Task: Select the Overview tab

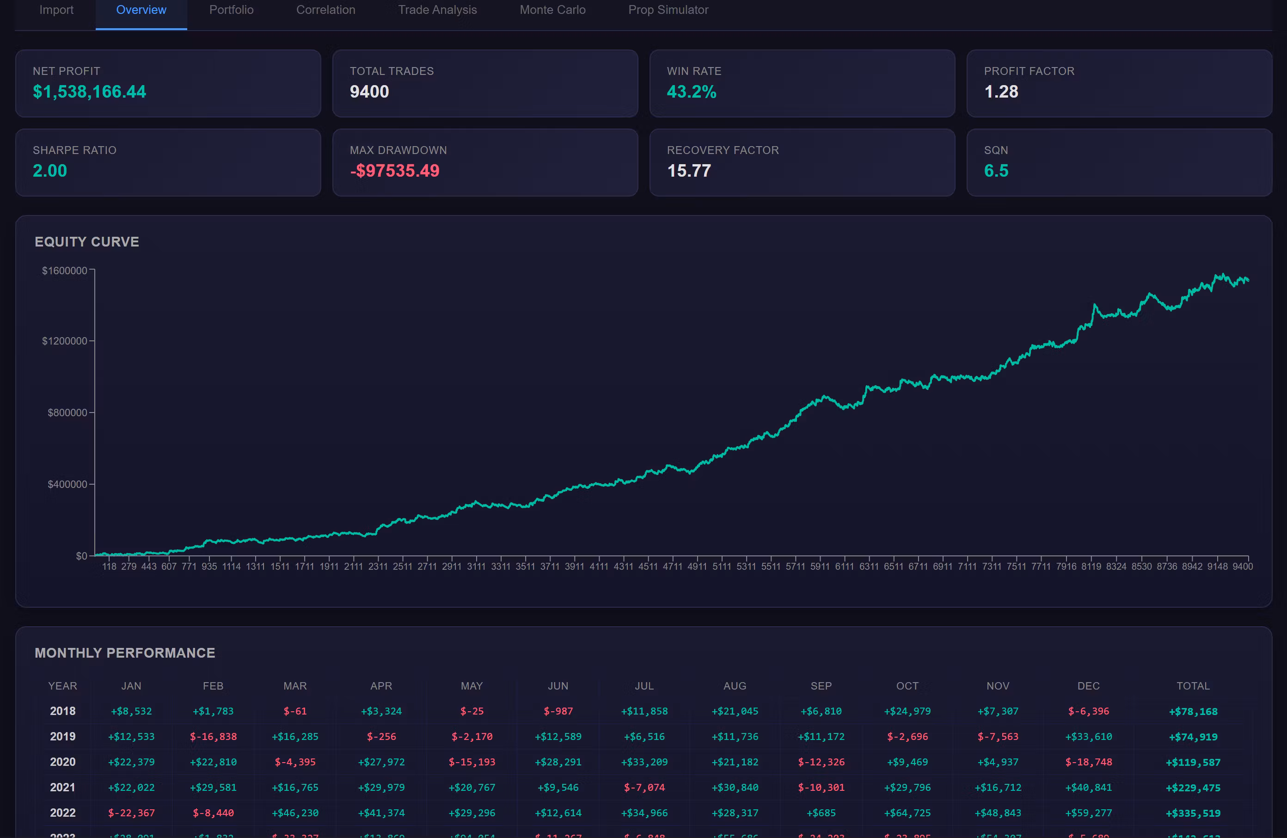Action: tap(141, 10)
